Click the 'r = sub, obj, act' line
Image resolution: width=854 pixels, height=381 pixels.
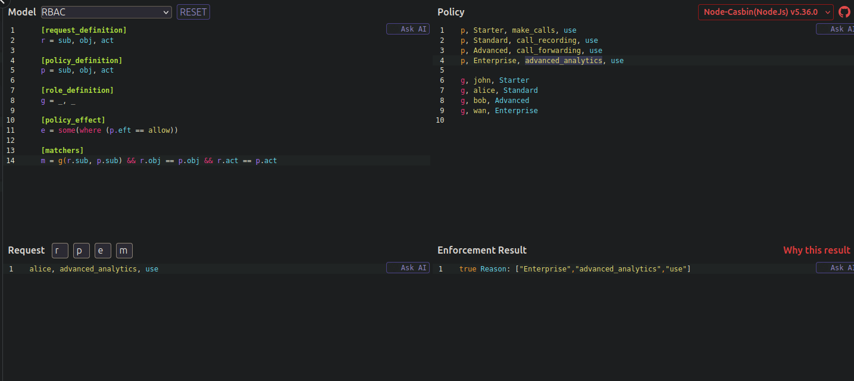[77, 40]
